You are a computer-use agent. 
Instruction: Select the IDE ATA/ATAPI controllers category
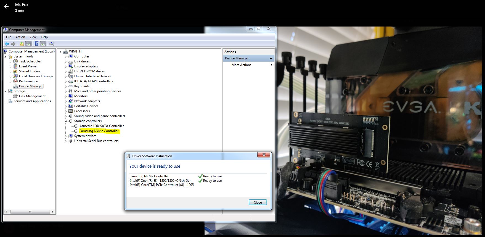pyautogui.click(x=94, y=81)
